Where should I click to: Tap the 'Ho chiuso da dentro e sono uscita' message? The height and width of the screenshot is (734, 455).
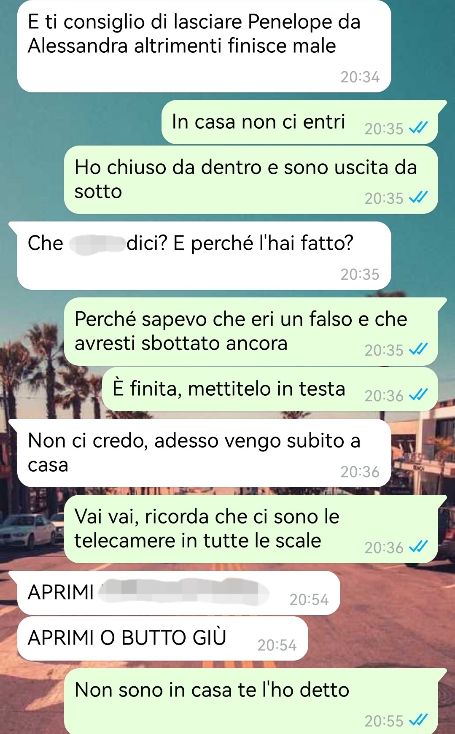[x=251, y=180]
